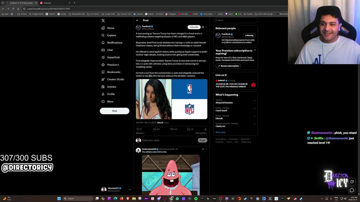The image size is (360, 202).
Task: Open the Teanna Trump photo in post
Action: tap(154, 99)
